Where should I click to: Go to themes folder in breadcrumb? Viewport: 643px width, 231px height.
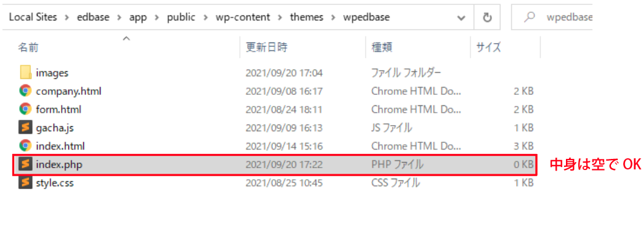pos(307,17)
